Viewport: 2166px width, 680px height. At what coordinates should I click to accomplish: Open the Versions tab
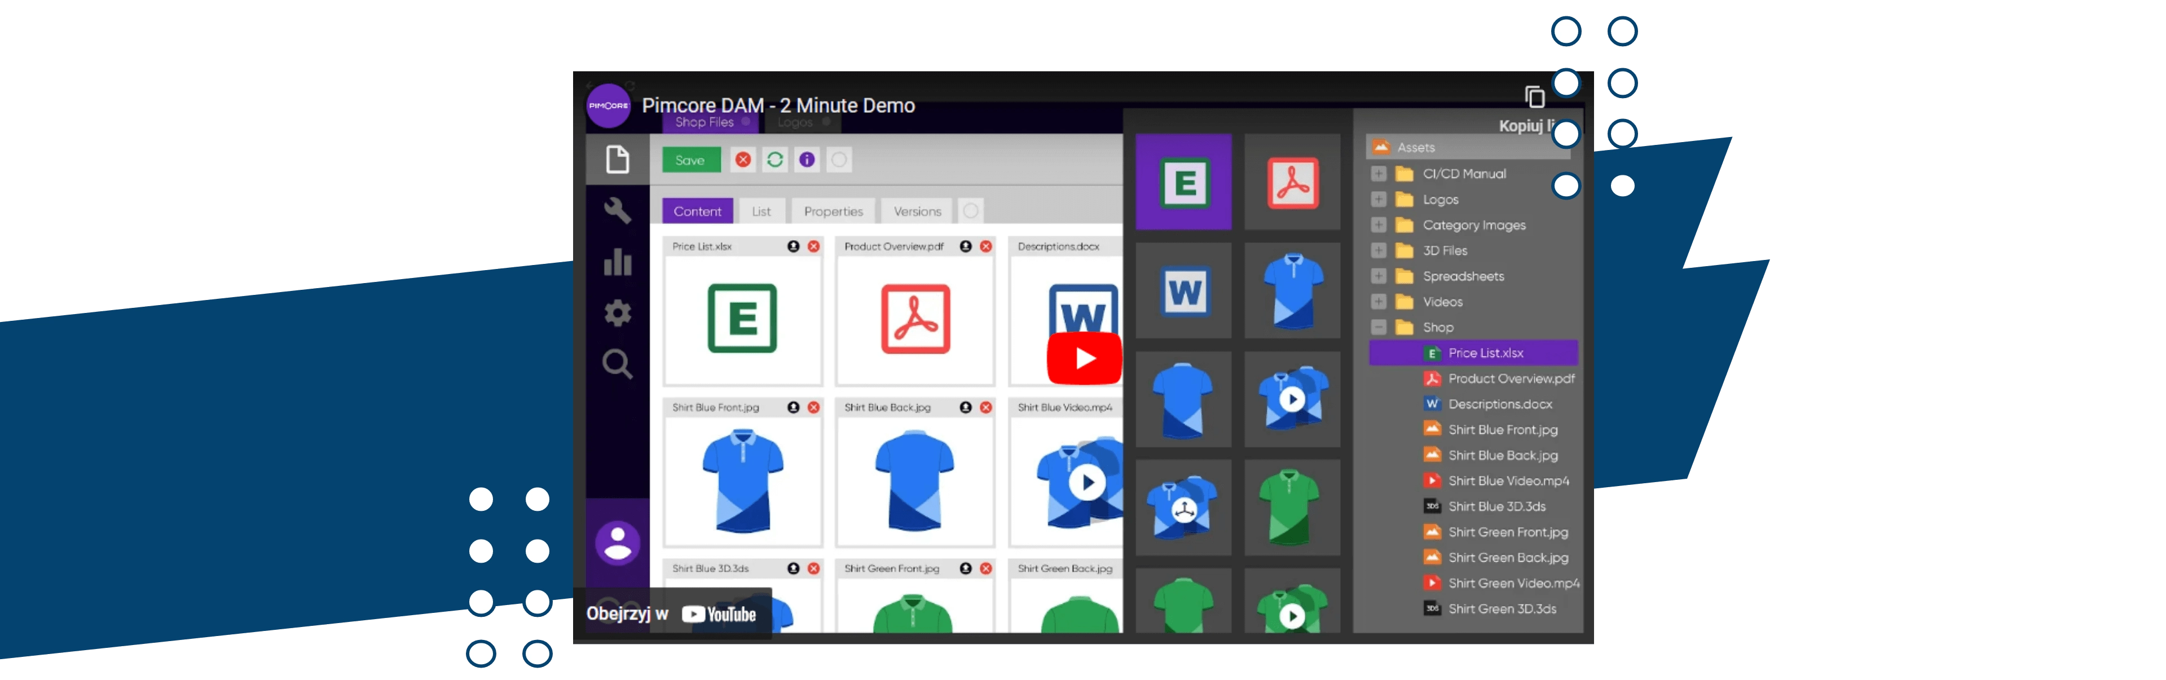coord(917,211)
